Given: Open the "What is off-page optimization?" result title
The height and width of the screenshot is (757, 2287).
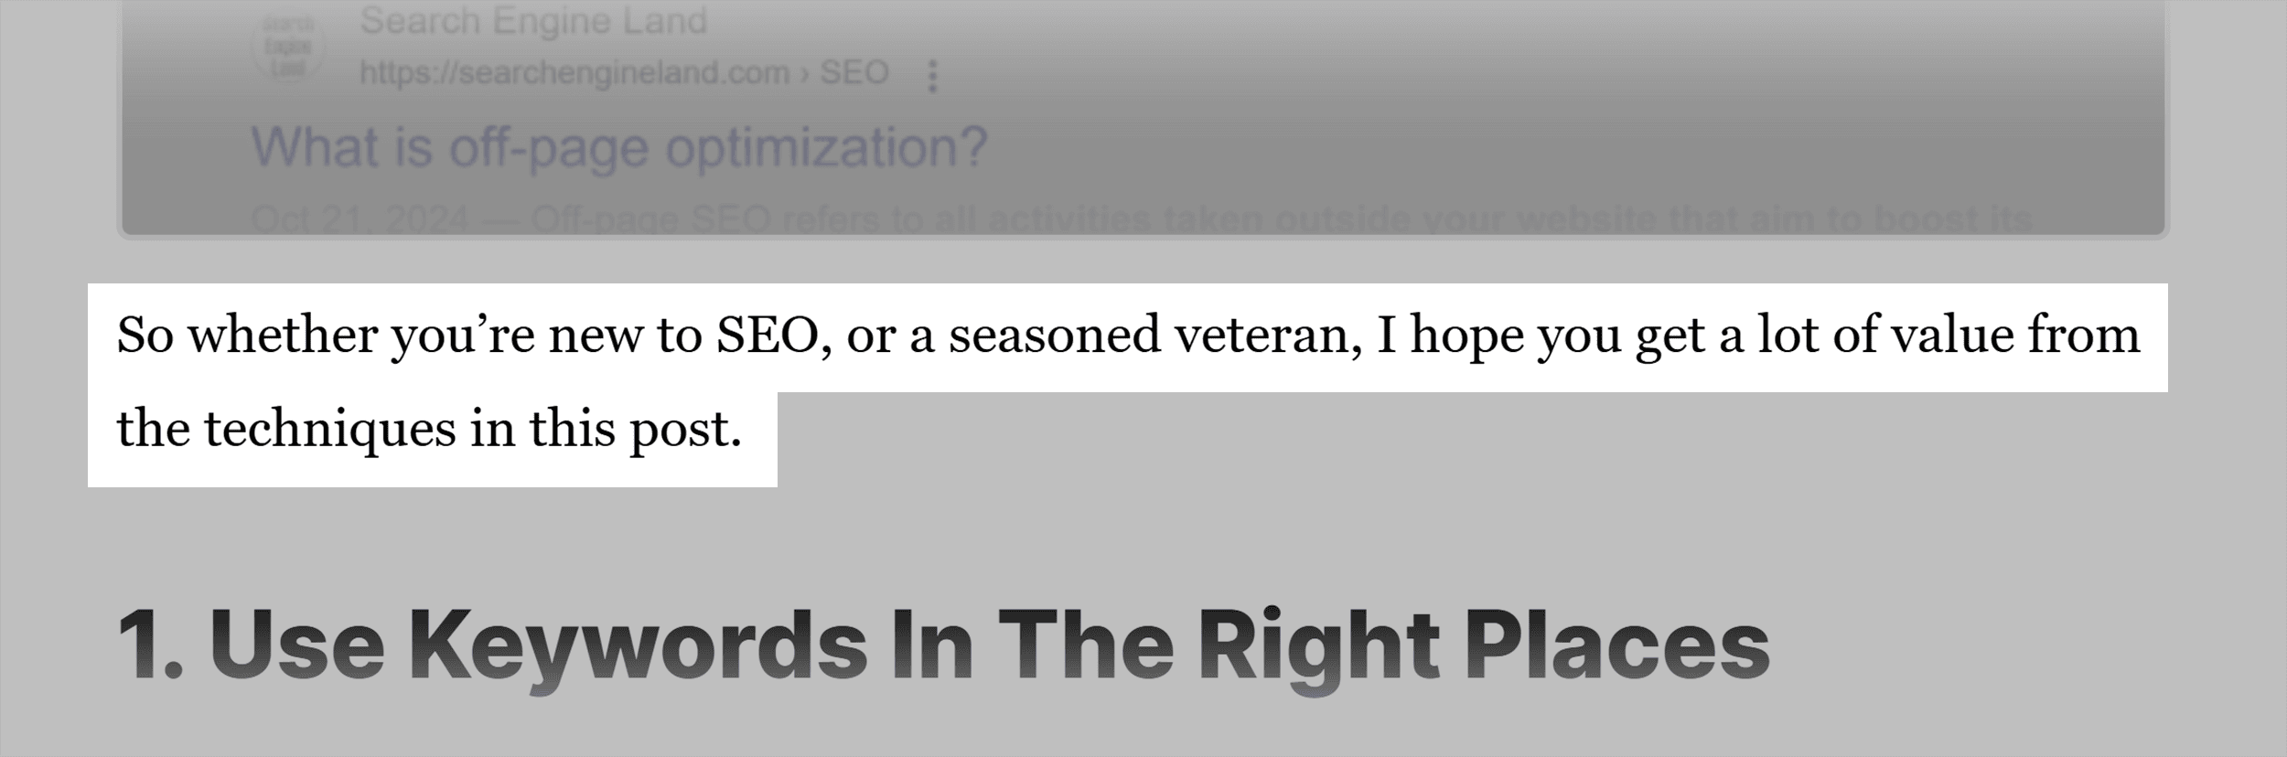Looking at the screenshot, I should [x=619, y=146].
